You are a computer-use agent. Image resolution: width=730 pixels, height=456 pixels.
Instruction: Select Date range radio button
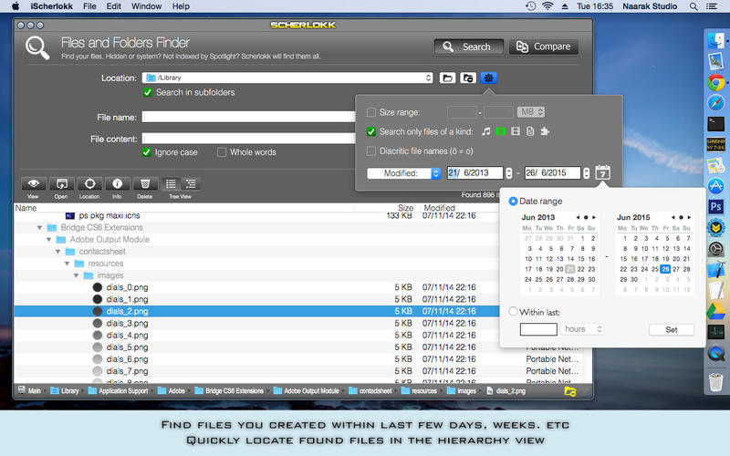pyautogui.click(x=513, y=201)
